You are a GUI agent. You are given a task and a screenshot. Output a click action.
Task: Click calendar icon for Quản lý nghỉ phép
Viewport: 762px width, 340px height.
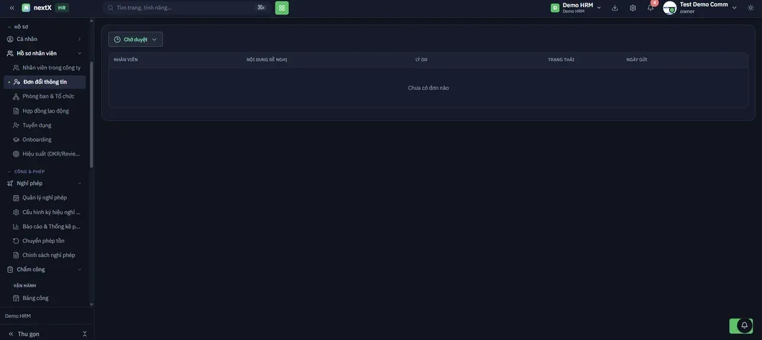pos(16,197)
